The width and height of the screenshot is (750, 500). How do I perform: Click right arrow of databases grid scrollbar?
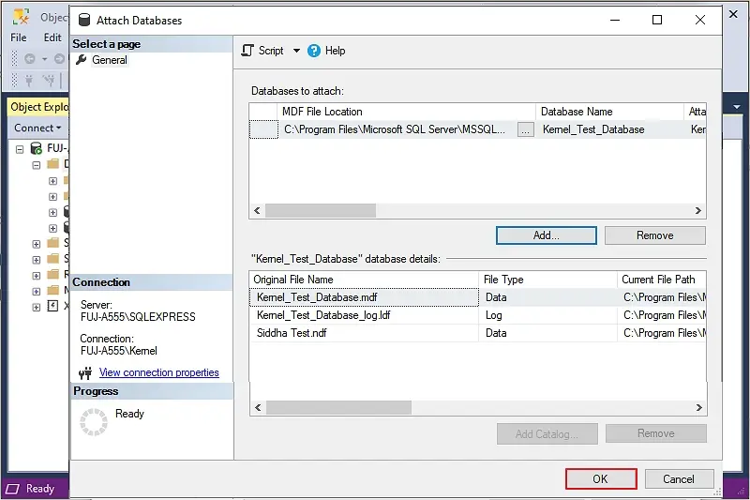tap(698, 210)
